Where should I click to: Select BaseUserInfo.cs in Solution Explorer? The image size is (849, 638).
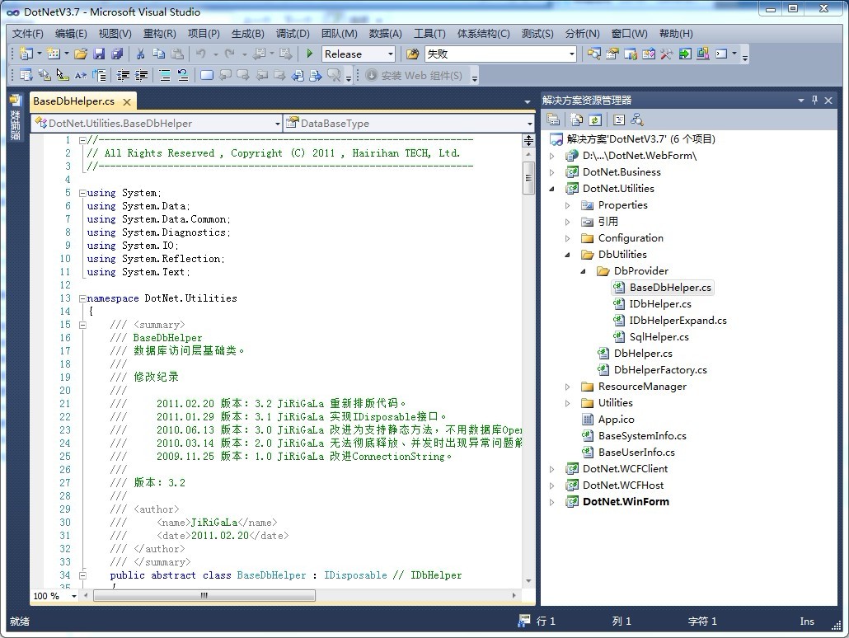pos(636,453)
